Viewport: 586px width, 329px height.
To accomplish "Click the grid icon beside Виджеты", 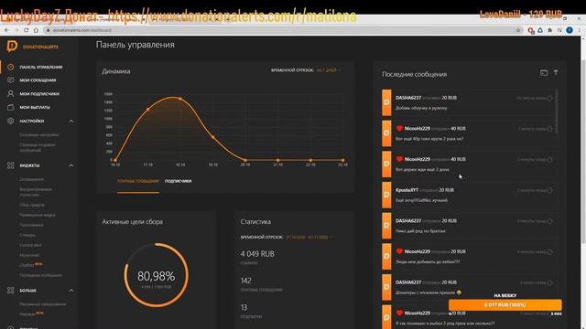I will tap(10, 165).
